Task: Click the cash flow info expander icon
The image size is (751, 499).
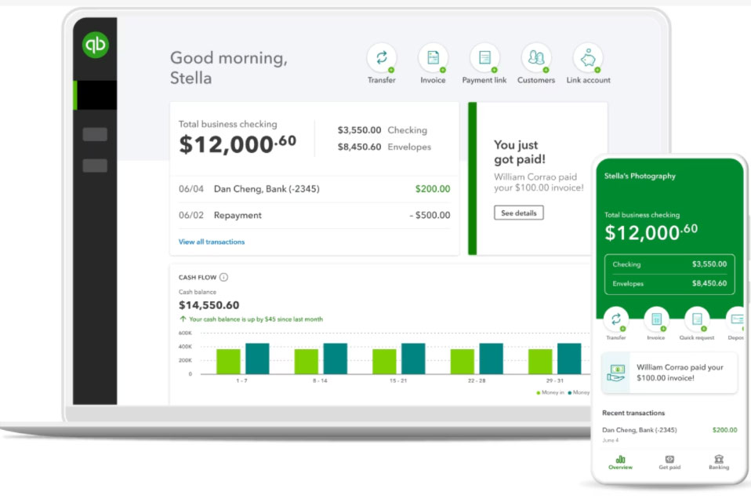Action: click(222, 277)
